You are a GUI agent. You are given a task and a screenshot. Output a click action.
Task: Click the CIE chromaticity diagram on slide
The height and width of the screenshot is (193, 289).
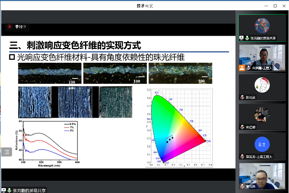[x=179, y=128]
